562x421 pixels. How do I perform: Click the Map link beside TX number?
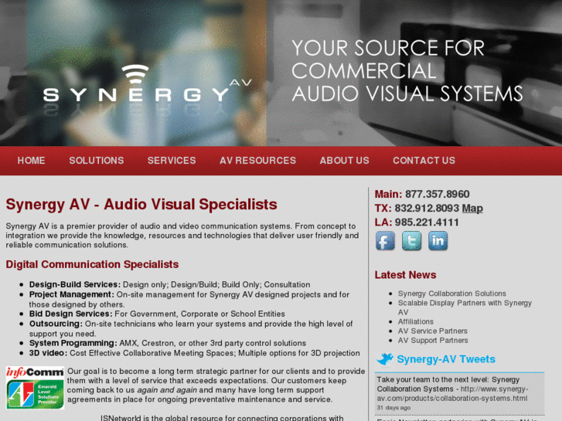click(x=472, y=208)
